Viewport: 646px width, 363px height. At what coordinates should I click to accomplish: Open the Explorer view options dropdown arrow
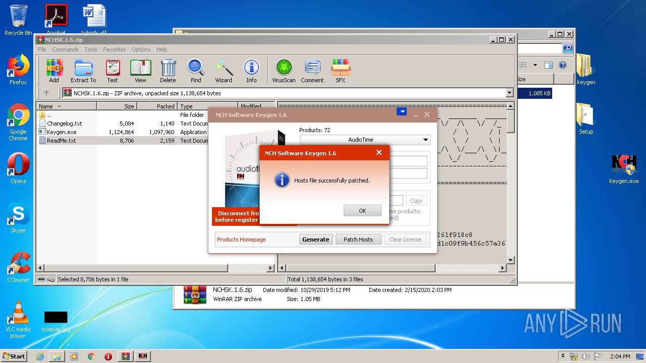click(x=534, y=65)
